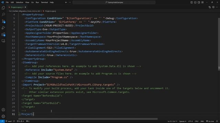Click the {YOUR-PROJECT-GUID} text

tap(58, 26)
